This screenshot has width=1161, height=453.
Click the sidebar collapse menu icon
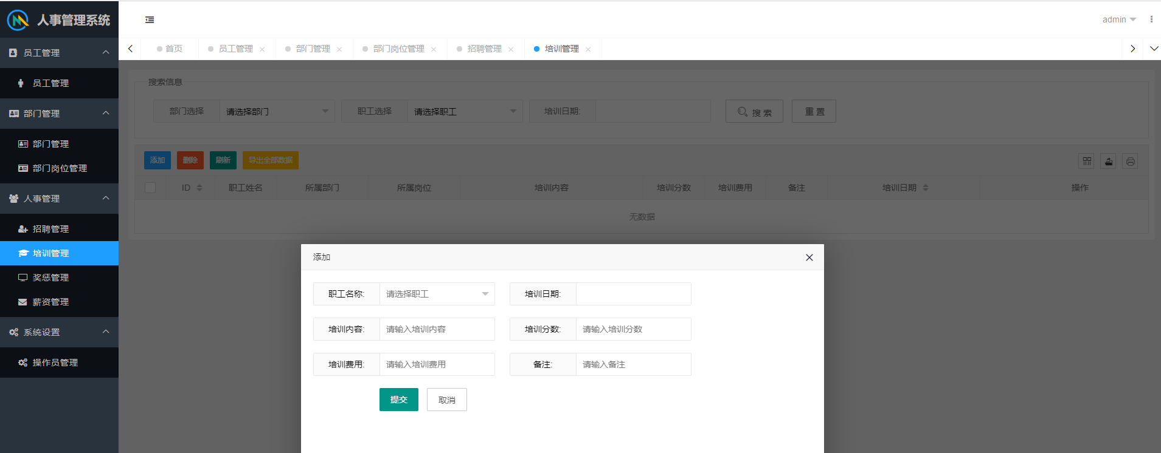pyautogui.click(x=150, y=20)
